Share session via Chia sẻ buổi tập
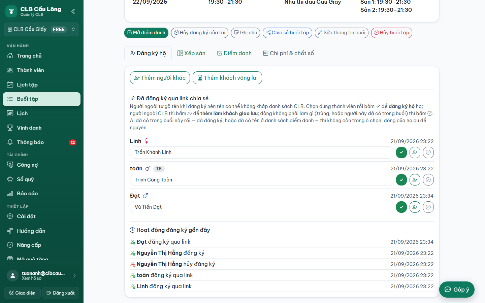This screenshot has height=303, width=485. [287, 33]
